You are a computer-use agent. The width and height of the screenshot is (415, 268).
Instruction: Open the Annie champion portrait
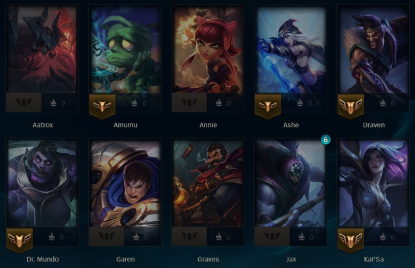[x=208, y=49]
